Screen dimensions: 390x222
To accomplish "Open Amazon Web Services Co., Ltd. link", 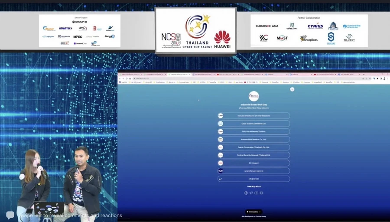I will click(253, 139).
